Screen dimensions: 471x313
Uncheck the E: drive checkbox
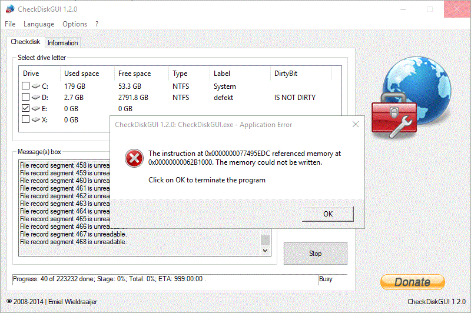coord(25,108)
